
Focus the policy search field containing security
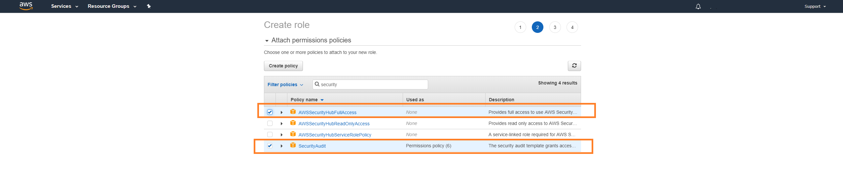[370, 85]
